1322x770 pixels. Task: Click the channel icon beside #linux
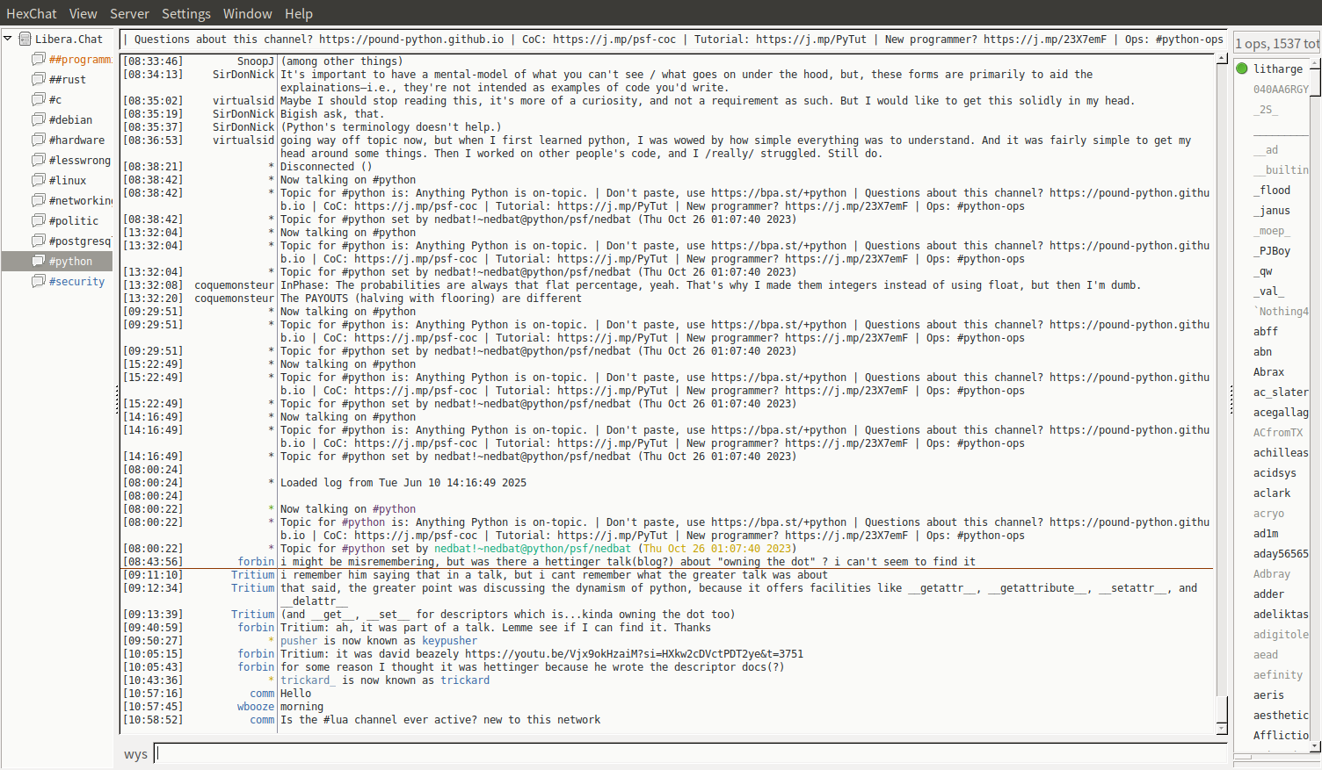pos(39,180)
